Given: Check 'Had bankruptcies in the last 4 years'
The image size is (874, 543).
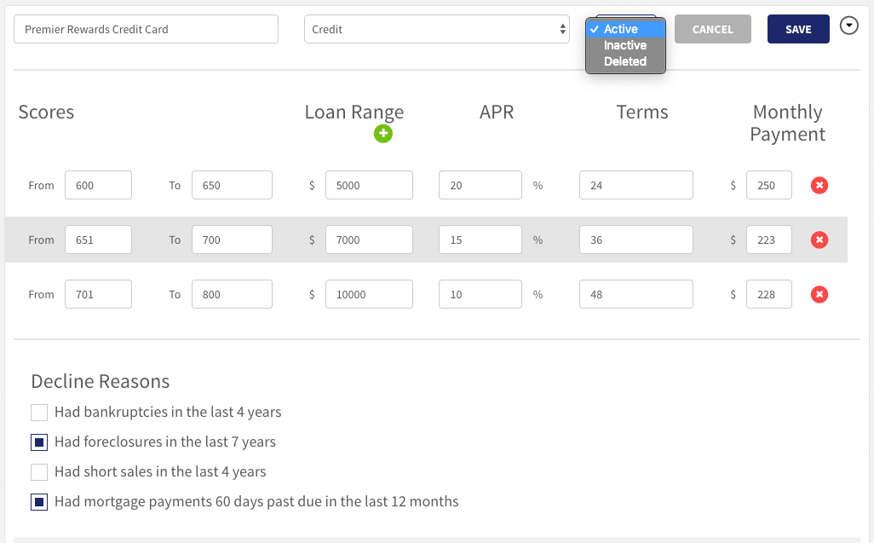Looking at the screenshot, I should point(39,413).
